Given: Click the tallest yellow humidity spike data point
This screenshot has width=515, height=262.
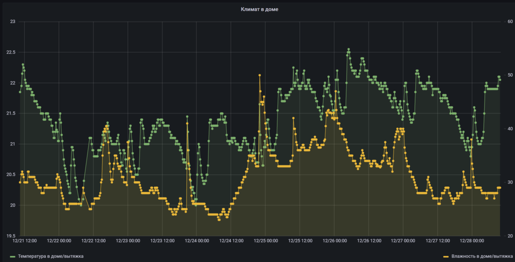Looking at the screenshot, I should point(260,75).
